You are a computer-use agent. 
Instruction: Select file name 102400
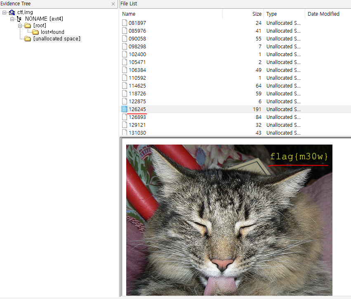[x=137, y=55]
